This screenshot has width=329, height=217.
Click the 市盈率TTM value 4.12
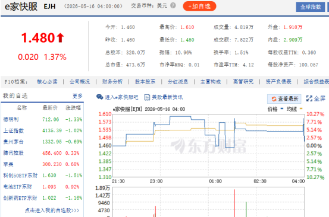click(x=248, y=65)
